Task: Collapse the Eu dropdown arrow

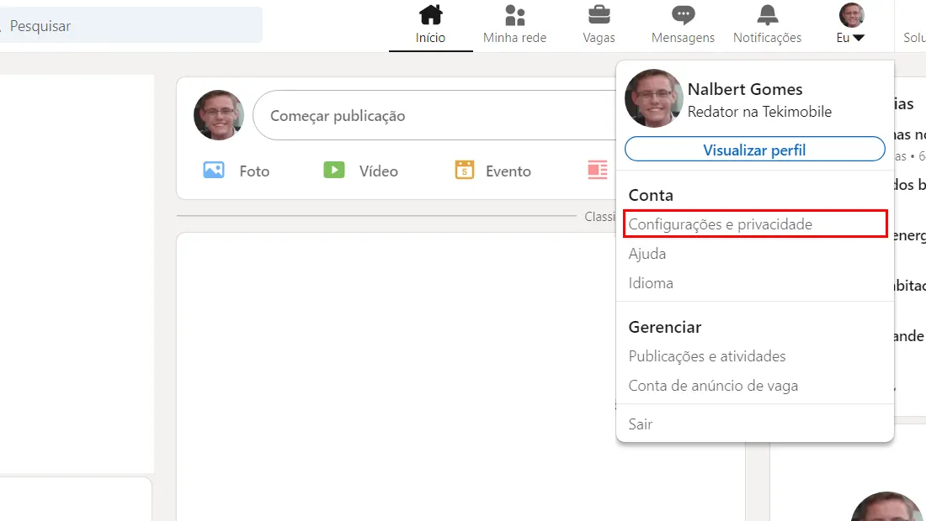Action: [859, 38]
